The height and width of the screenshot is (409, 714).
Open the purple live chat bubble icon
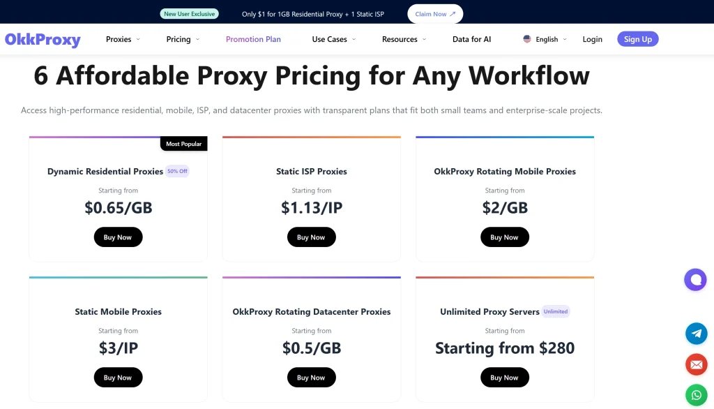(x=696, y=279)
